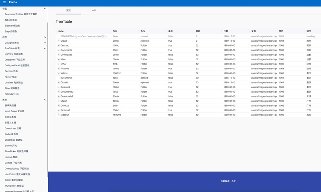Expand the Other tree row
This screenshot has width=321, height=192.
pyautogui.click(x=59, y=64)
